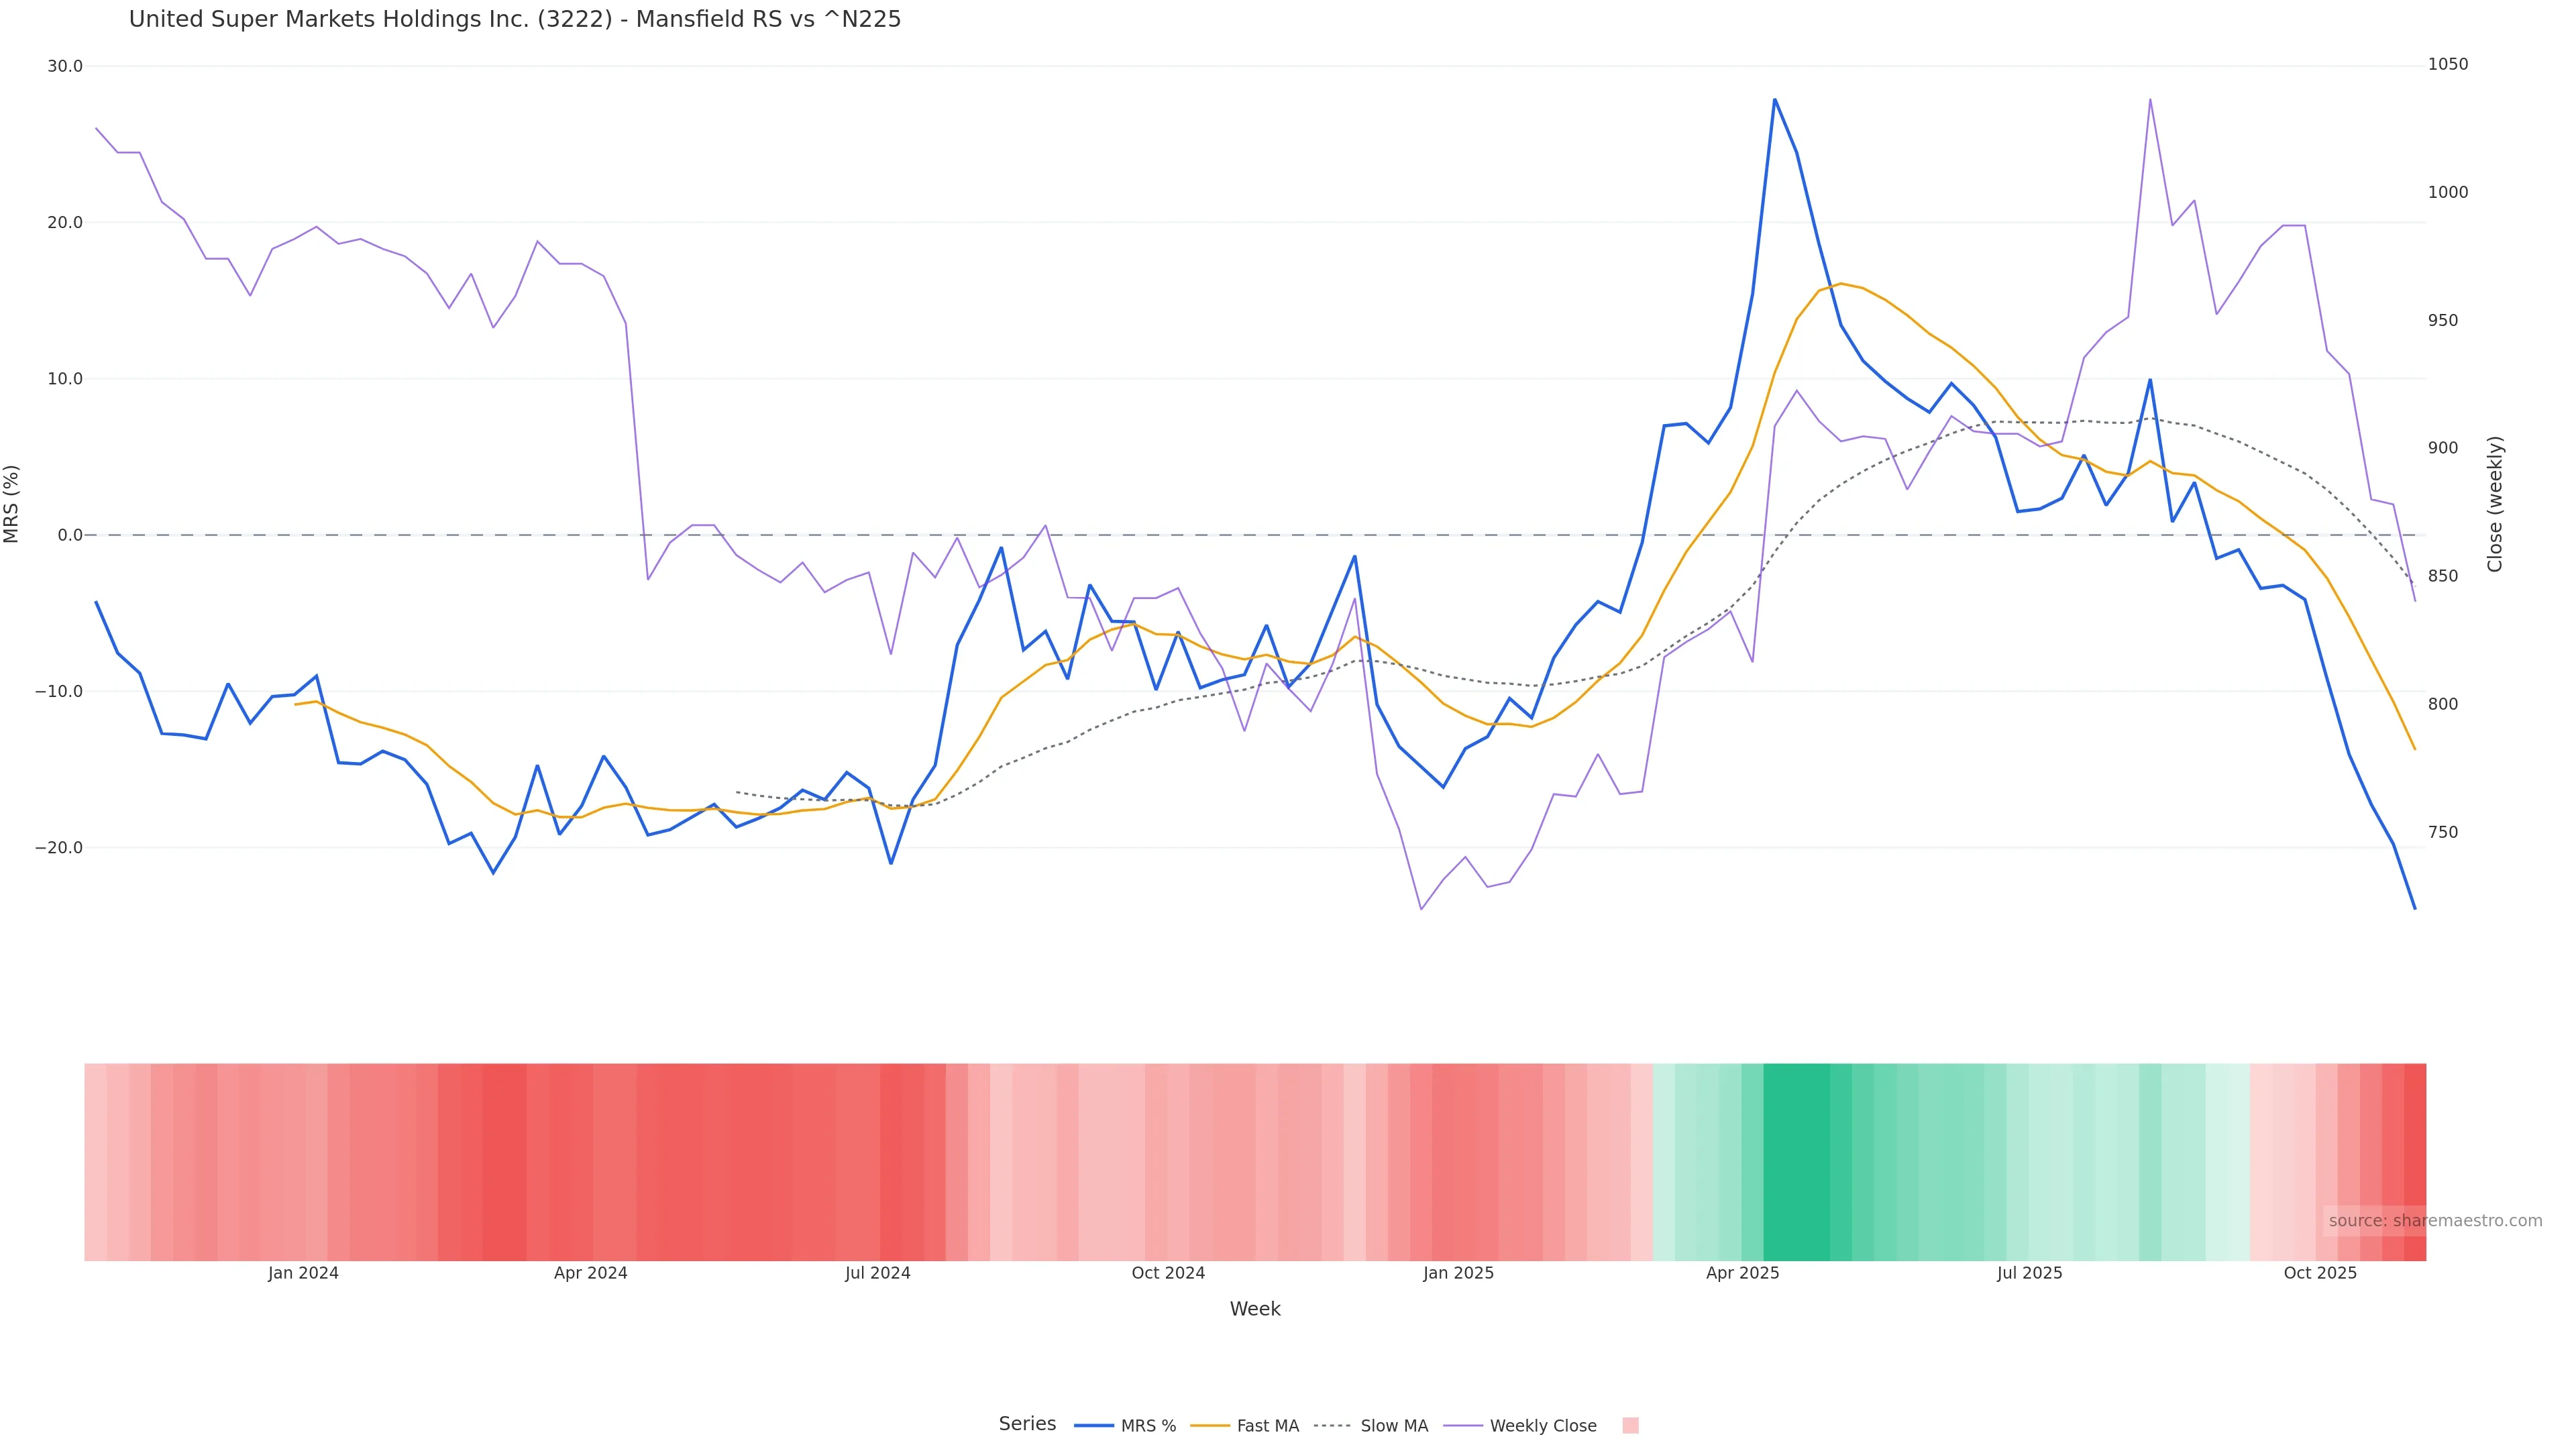Click the "Apr 2025" x-axis tick label
The image size is (2576, 1449).
1742,1273
